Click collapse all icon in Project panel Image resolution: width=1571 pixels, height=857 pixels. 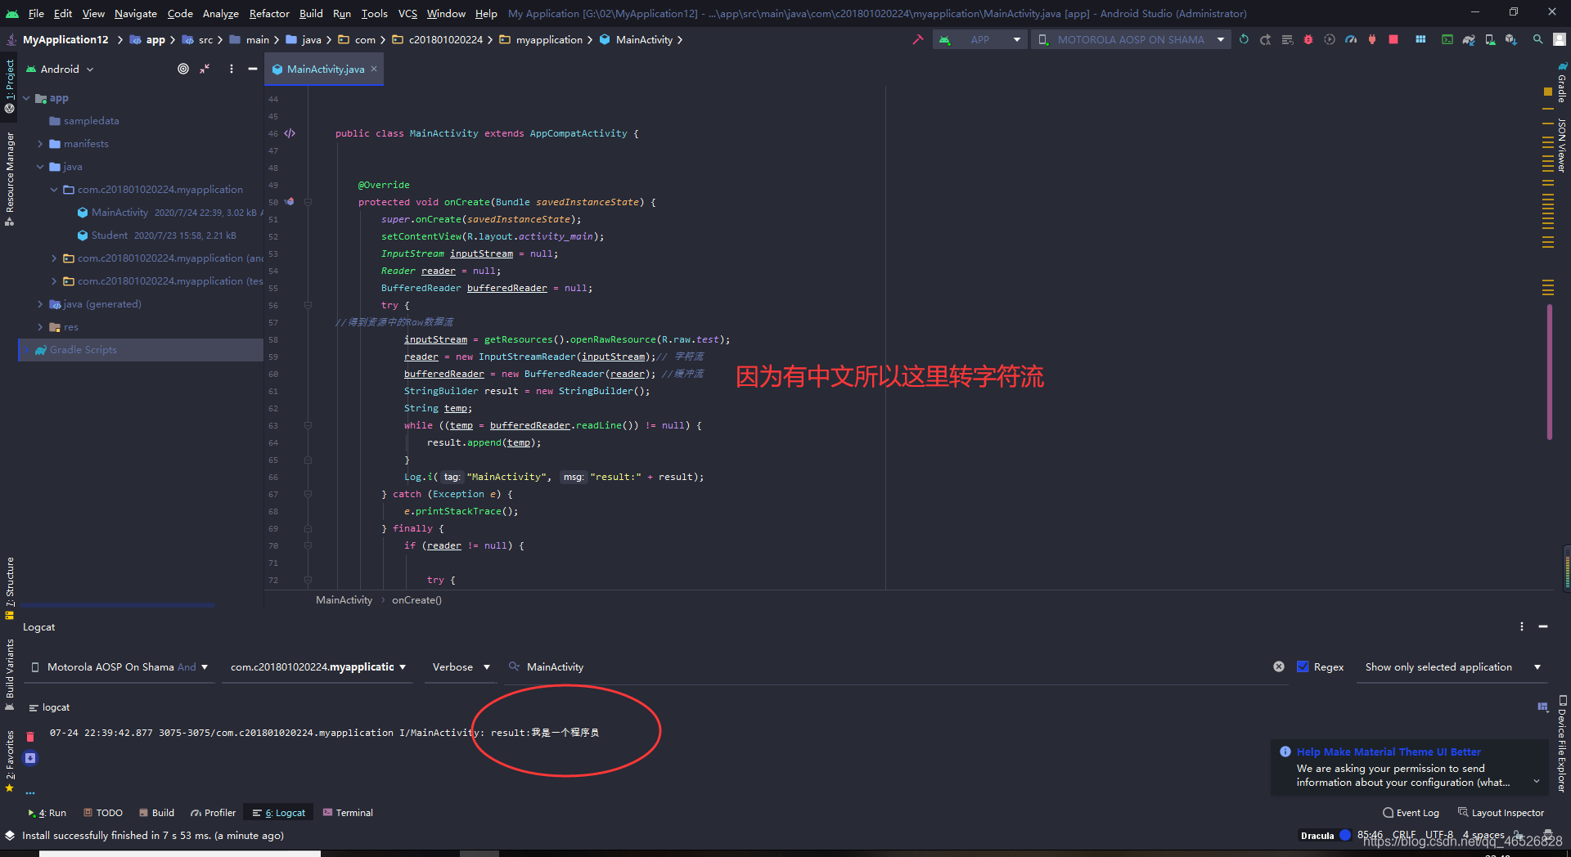tap(205, 69)
